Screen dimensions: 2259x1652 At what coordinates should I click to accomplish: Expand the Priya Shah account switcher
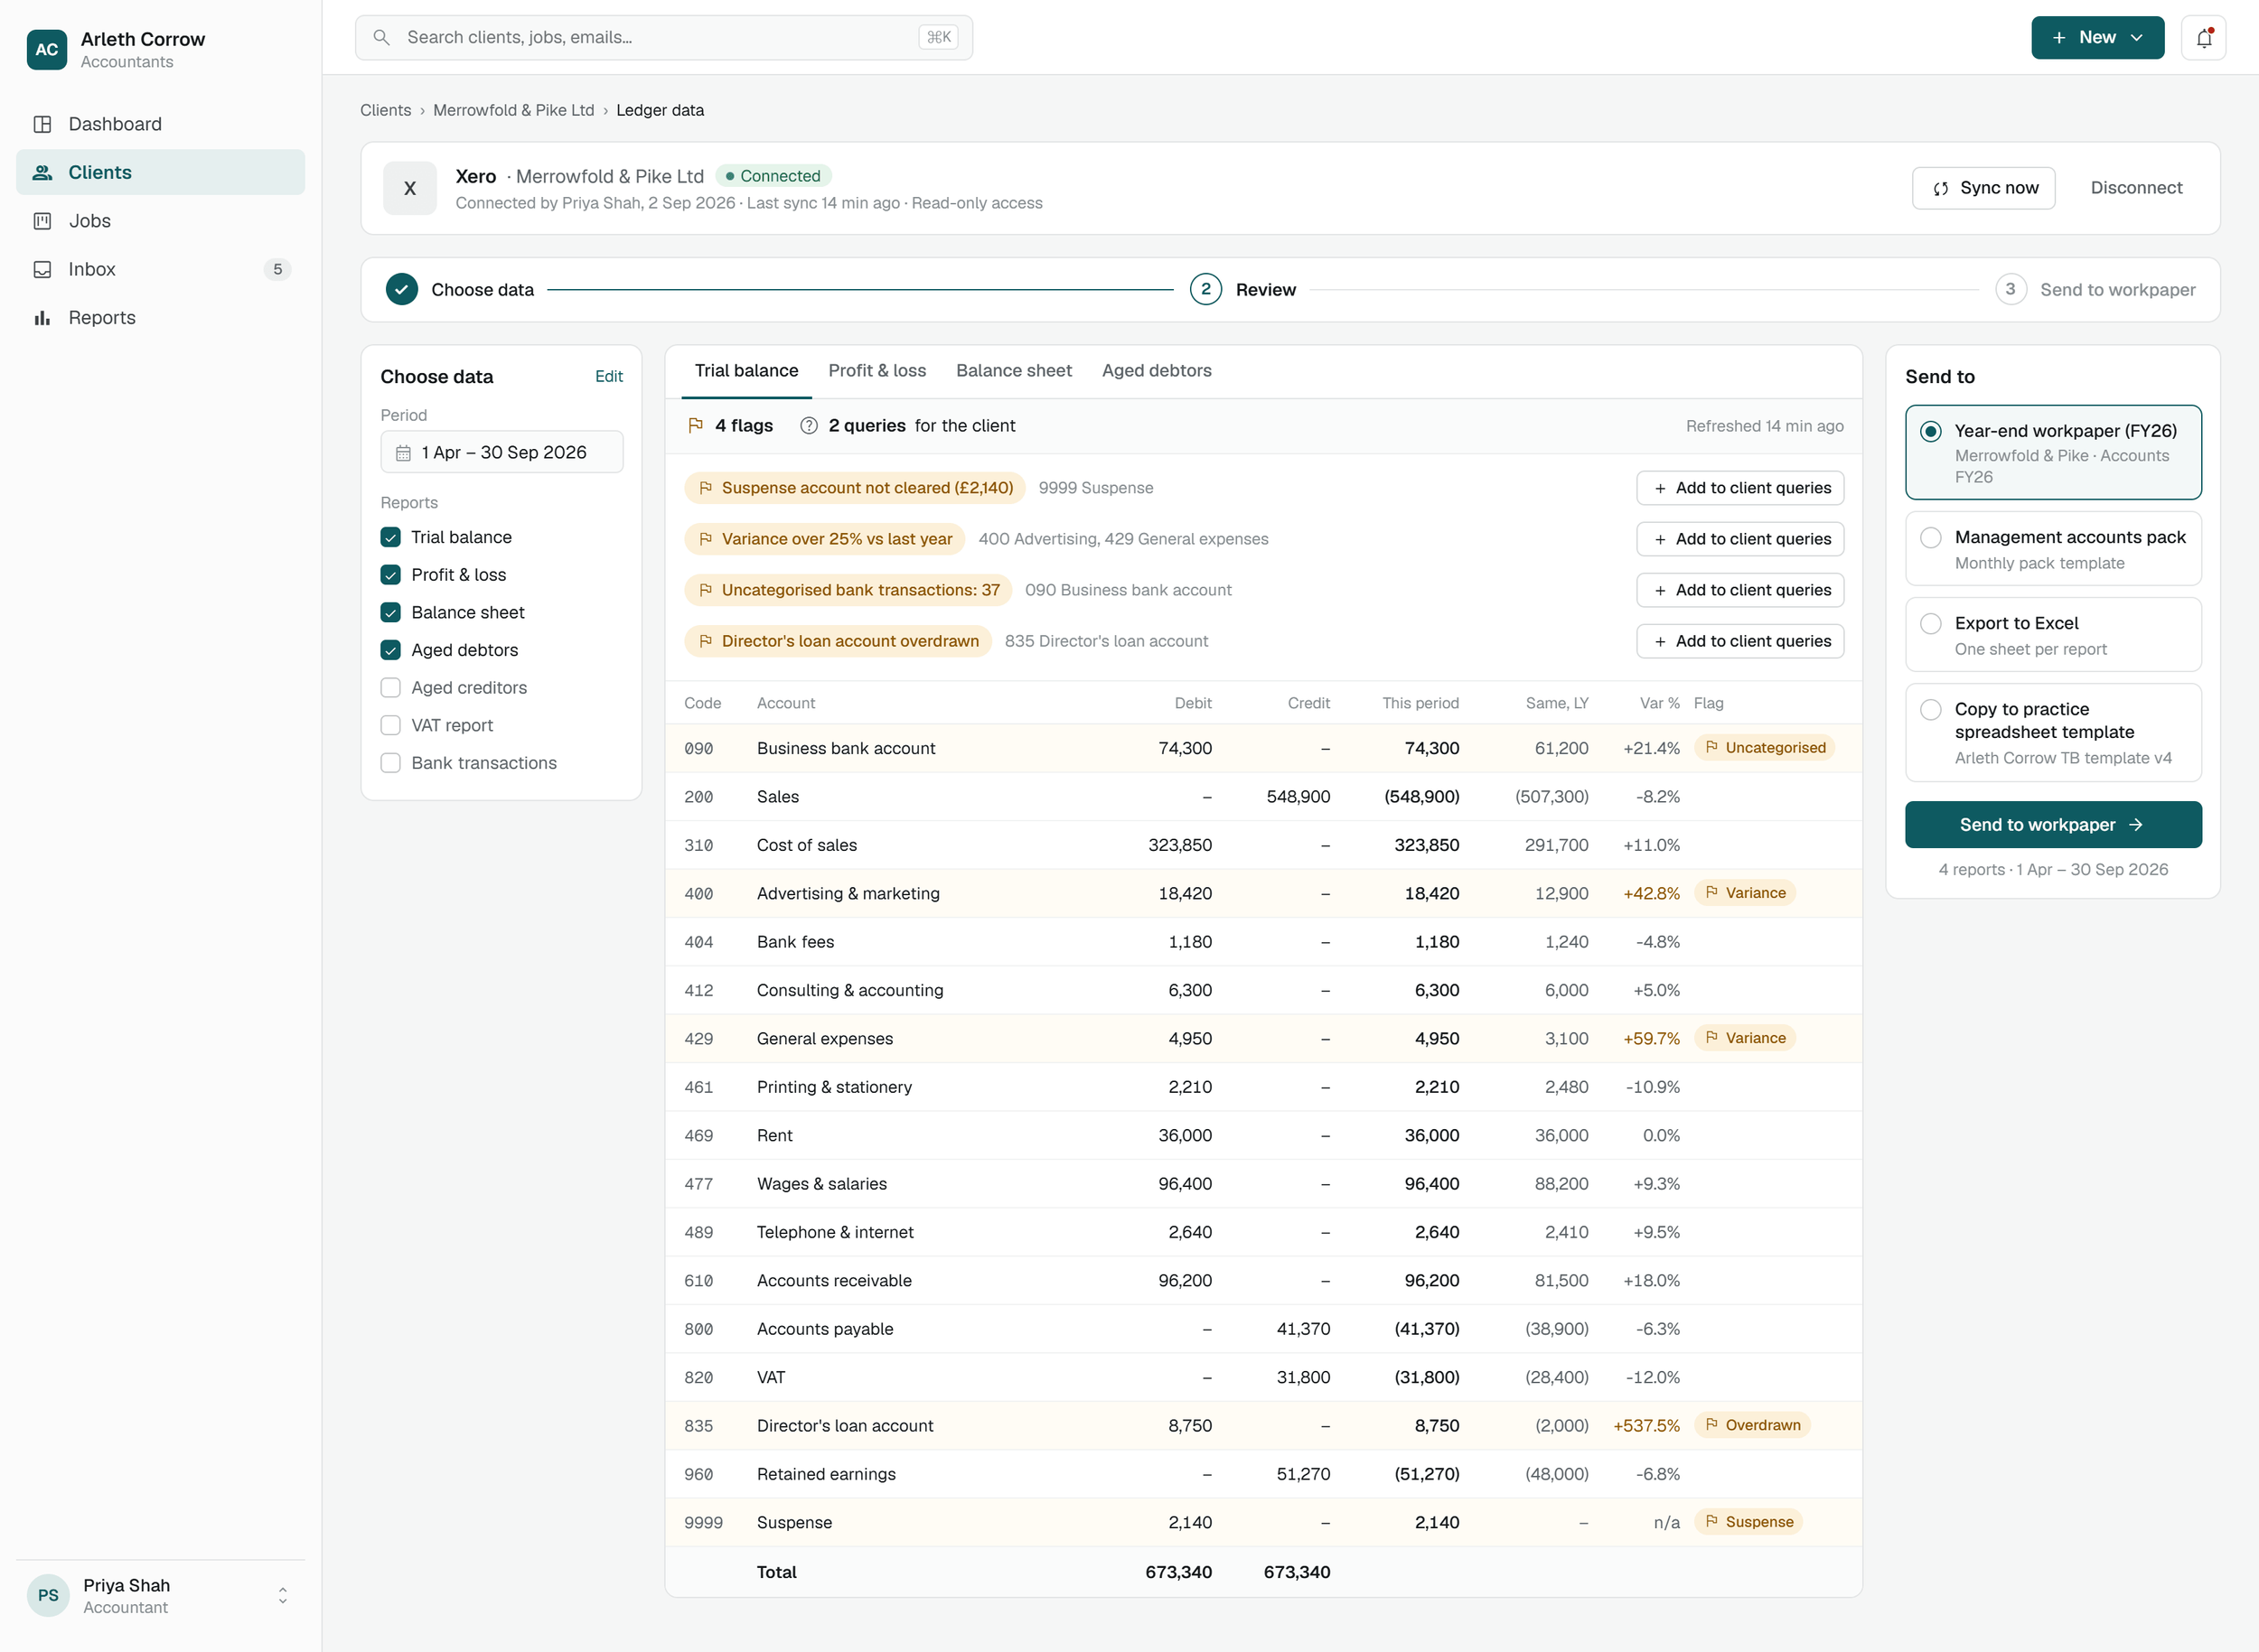tap(283, 1596)
